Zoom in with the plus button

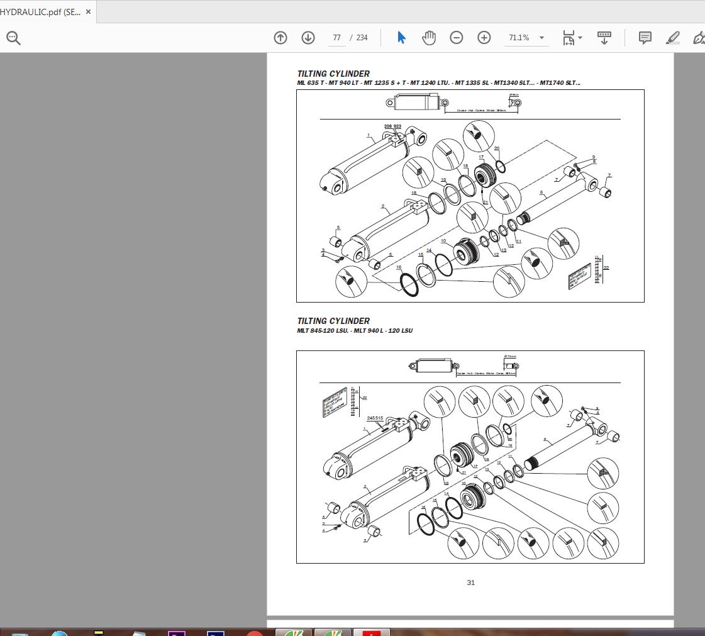[x=484, y=38]
